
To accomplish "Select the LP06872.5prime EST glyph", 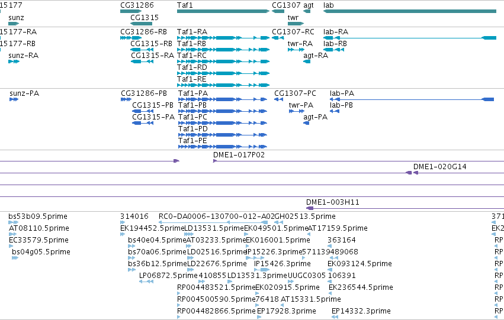I will click(x=146, y=282).
